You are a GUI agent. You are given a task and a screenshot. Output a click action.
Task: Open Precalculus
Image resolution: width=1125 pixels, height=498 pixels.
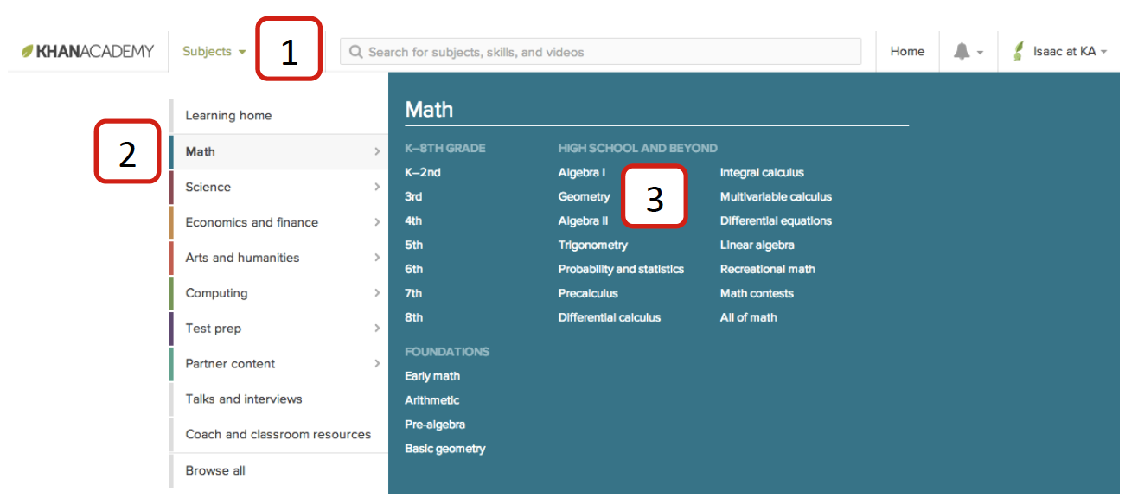point(588,294)
